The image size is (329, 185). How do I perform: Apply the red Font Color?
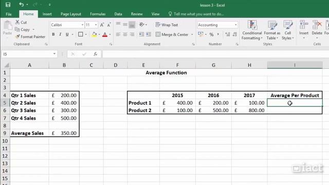pyautogui.click(x=105, y=34)
